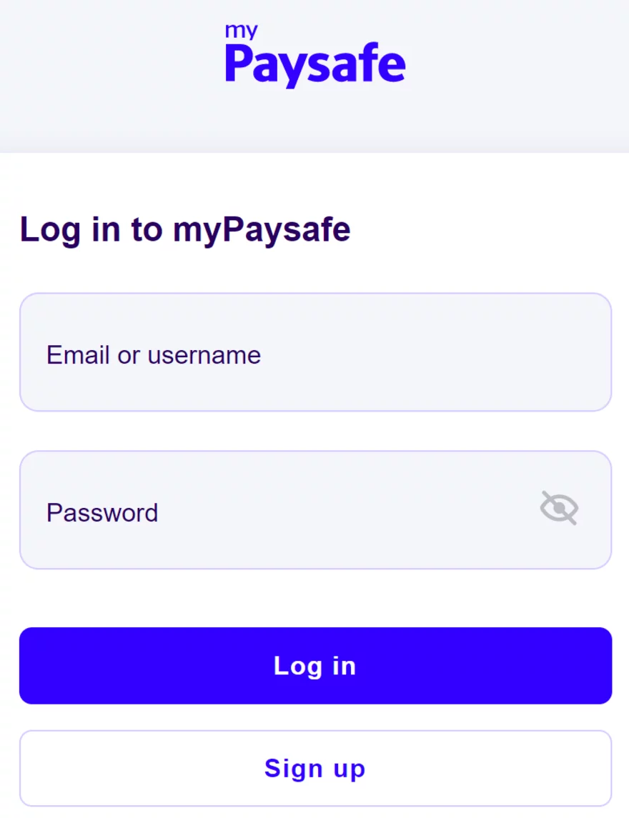Click the 'Log in to myPaysafe' heading
The image size is (629, 818).
pyautogui.click(x=186, y=229)
